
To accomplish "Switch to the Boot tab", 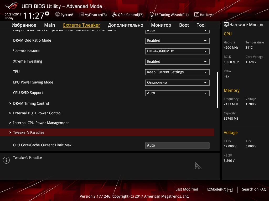I will (x=184, y=25).
